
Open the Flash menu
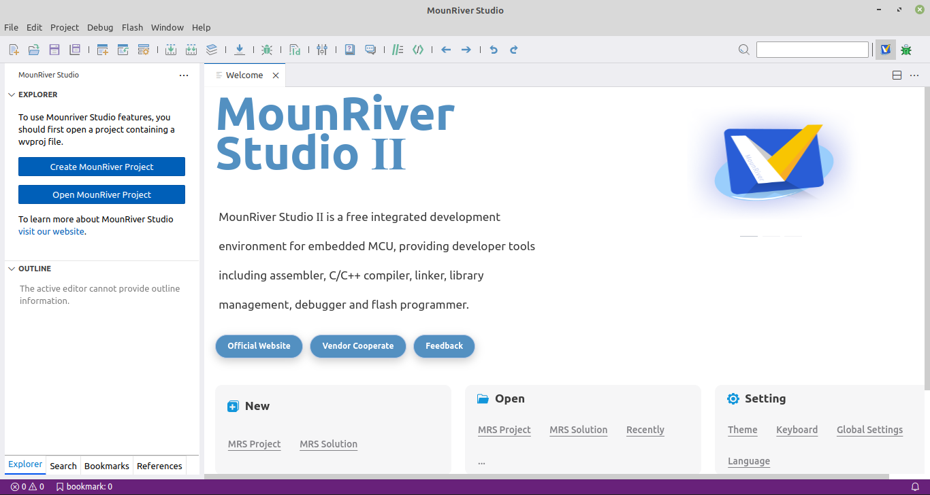132,27
